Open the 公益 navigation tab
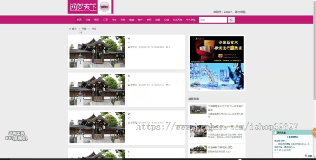This screenshot has height=160, width=316. 166,20
